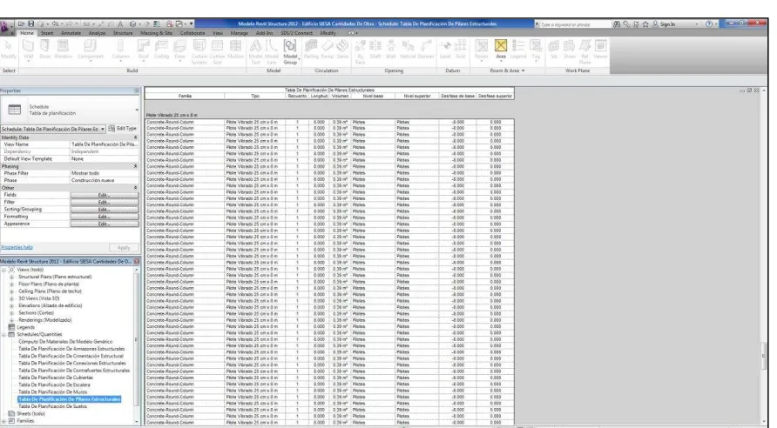Click the Save icon in quick access toolbar

tap(30, 23)
